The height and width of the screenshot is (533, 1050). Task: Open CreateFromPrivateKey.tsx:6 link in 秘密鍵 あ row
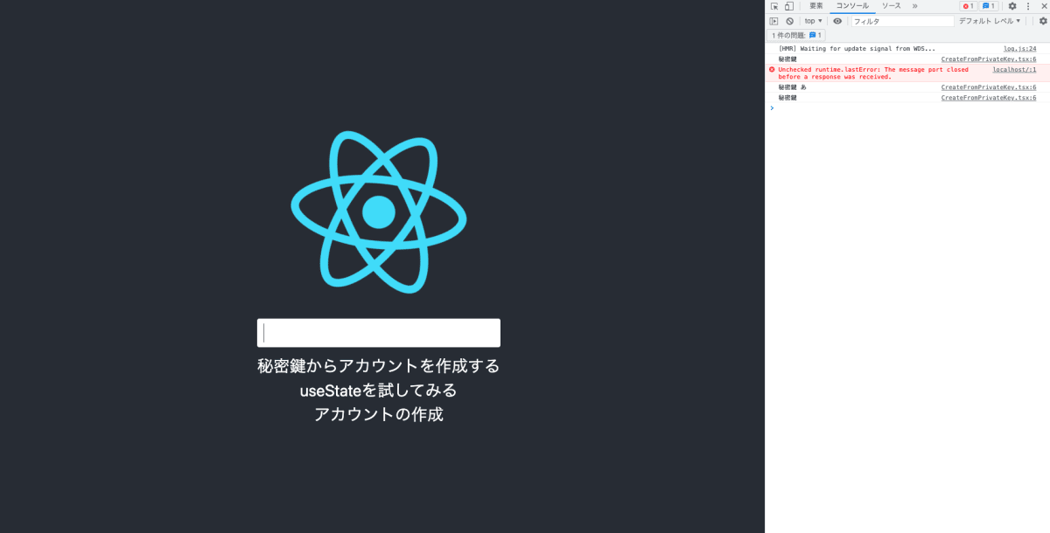coord(989,87)
